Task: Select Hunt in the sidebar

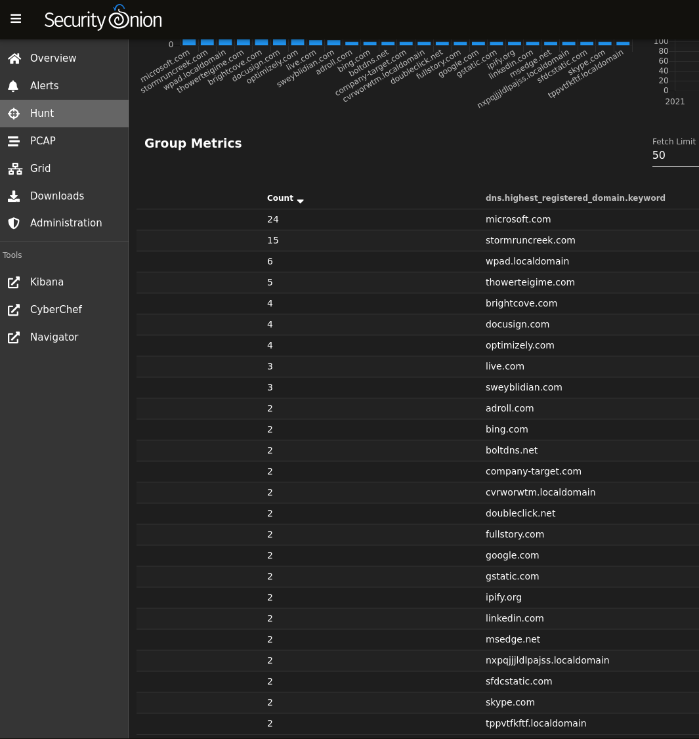Action: [x=64, y=114]
